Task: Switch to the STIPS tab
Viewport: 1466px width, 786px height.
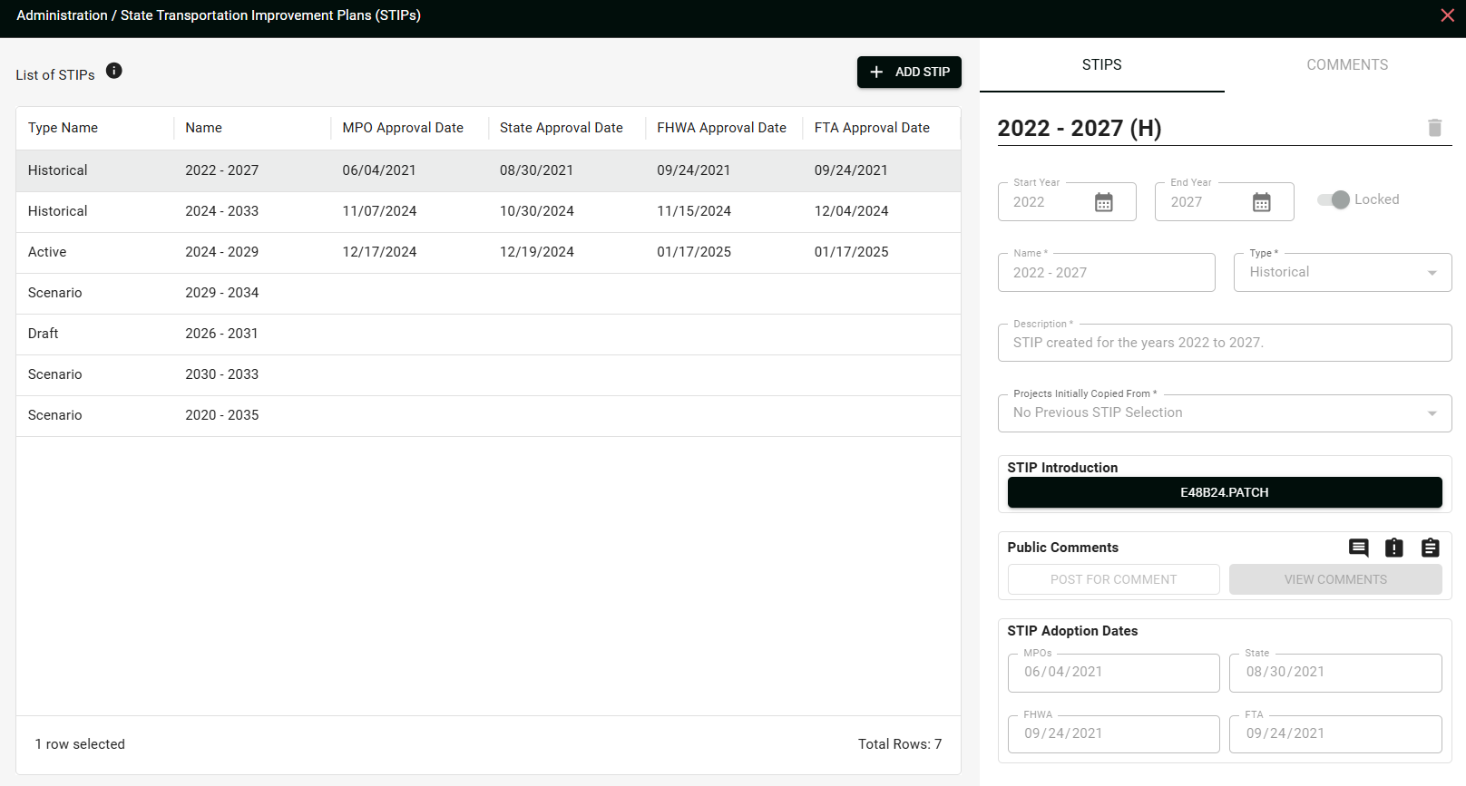Action: (x=1102, y=65)
